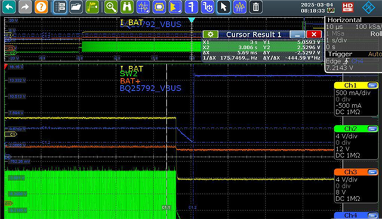Open the Horizontal settings label
The width and height of the screenshot is (382, 219).
344,20
